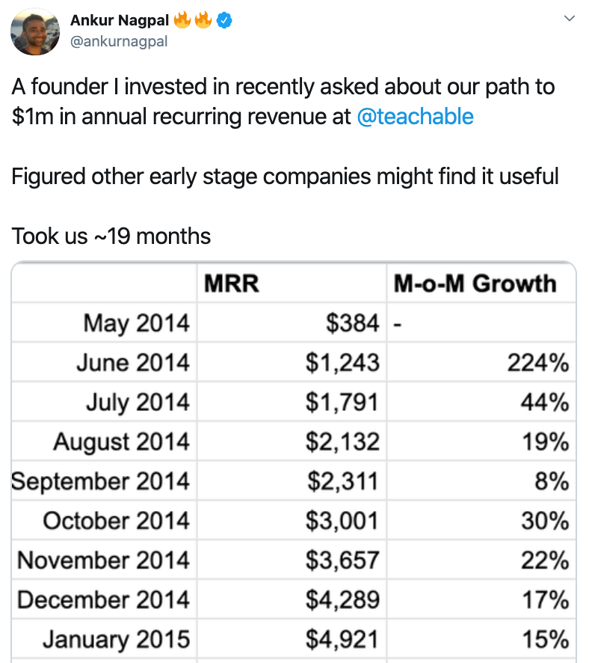Click the $3,001 October MRR value
This screenshot has width=589, height=663.
coord(342,521)
